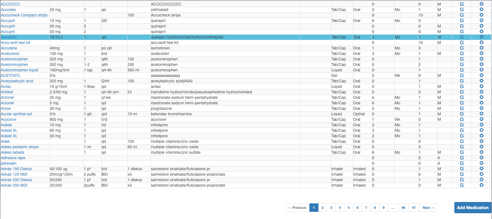Screen dimensions: 492x219
Task: Edit the Adalat XL 60 mg row
Action: point(462,130)
